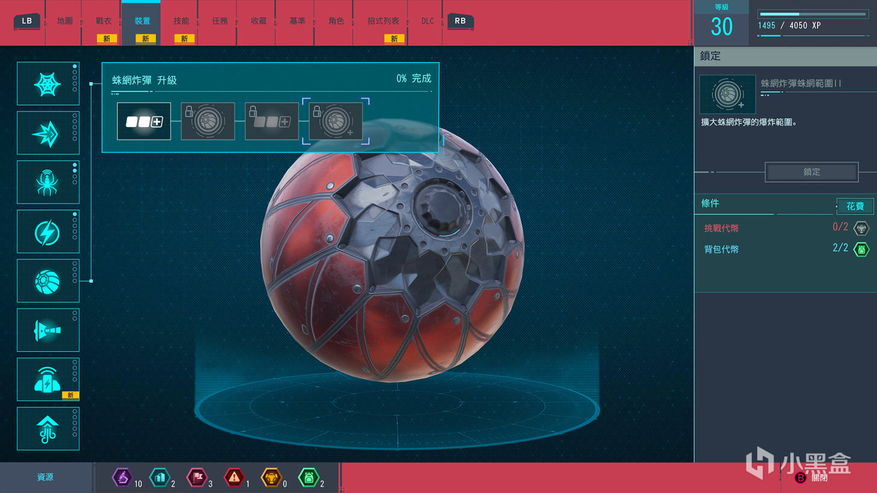The image size is (877, 493).
Task: Click the 鎖定 locked purchase button
Action: click(x=812, y=172)
